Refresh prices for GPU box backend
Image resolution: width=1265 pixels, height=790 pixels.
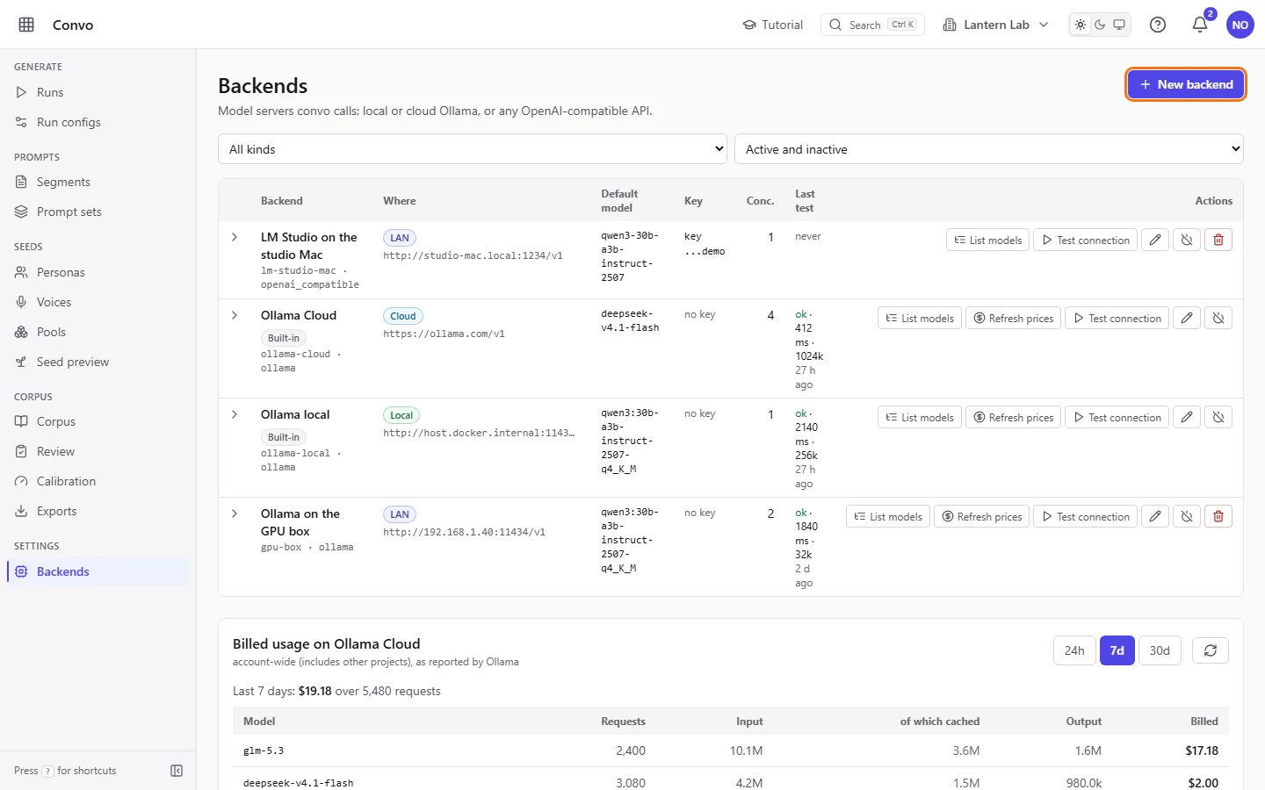coord(982,516)
